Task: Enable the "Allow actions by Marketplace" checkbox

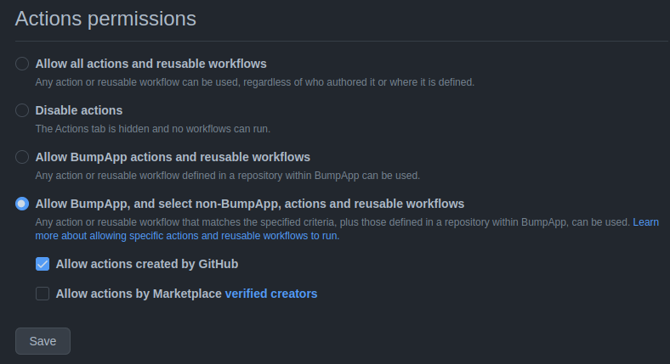Action: click(43, 294)
